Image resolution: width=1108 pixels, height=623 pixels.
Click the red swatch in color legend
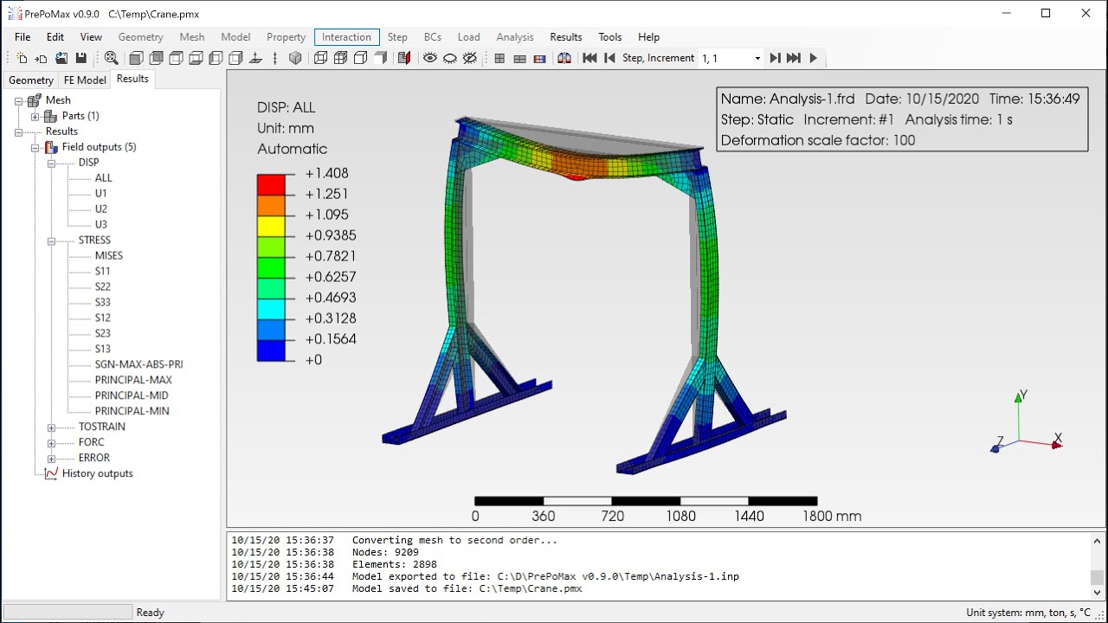[270, 183]
